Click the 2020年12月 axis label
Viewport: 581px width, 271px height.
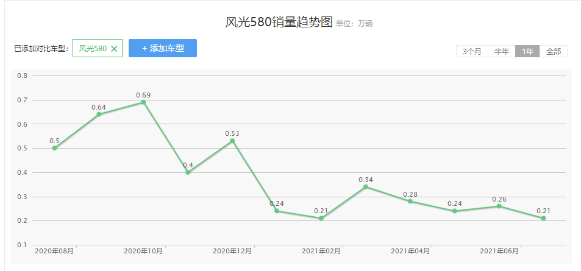232,251
